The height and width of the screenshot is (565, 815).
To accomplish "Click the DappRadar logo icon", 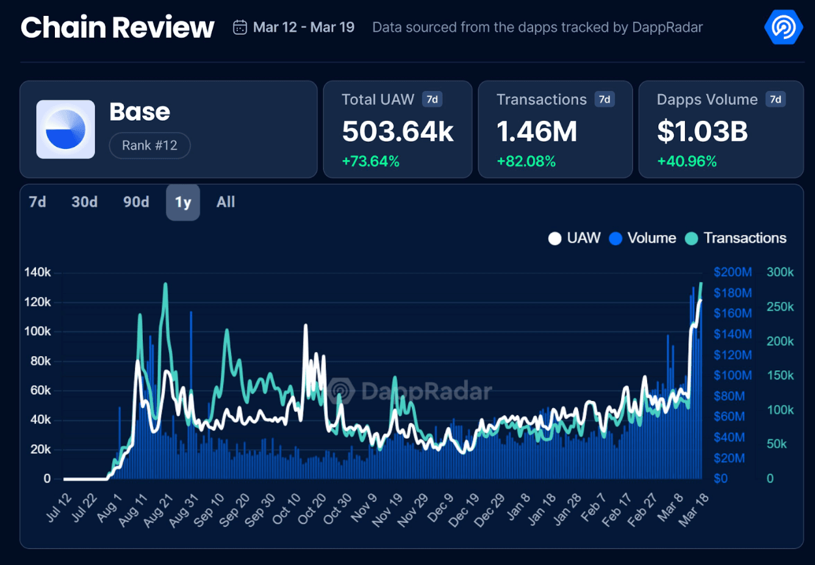I will (783, 27).
